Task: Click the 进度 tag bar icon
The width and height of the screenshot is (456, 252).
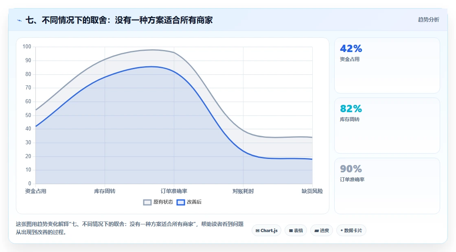Action: click(316, 231)
